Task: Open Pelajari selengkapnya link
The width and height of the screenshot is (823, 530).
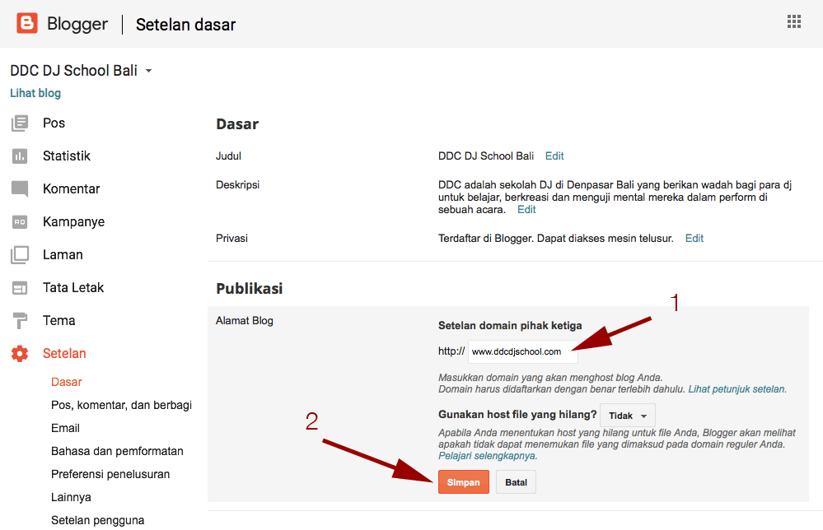Action: pos(488,456)
